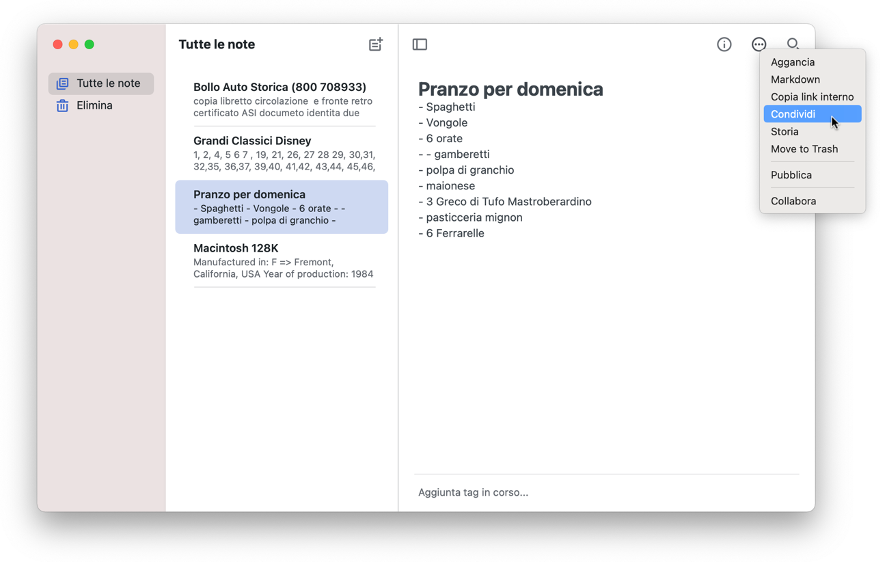This screenshot has height=562, width=887.
Task: Select the Grandi Classici Disney note
Action: 283,147
